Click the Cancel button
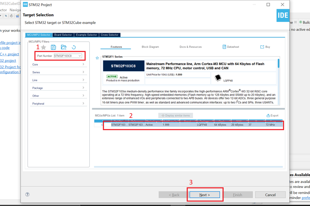Screen dimensions: 310x206 click(x=270, y=195)
